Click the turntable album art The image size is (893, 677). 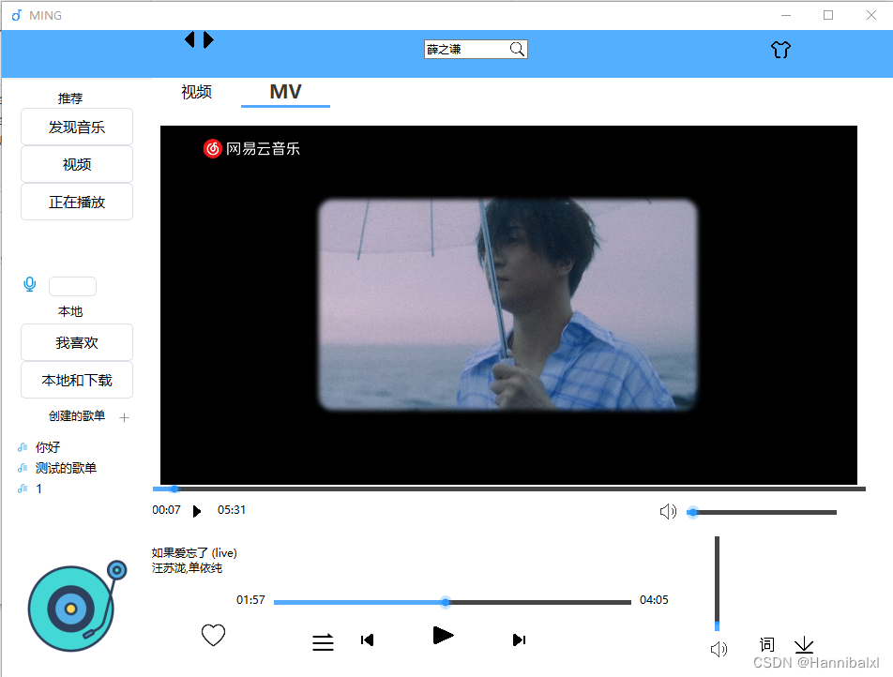[x=76, y=606]
